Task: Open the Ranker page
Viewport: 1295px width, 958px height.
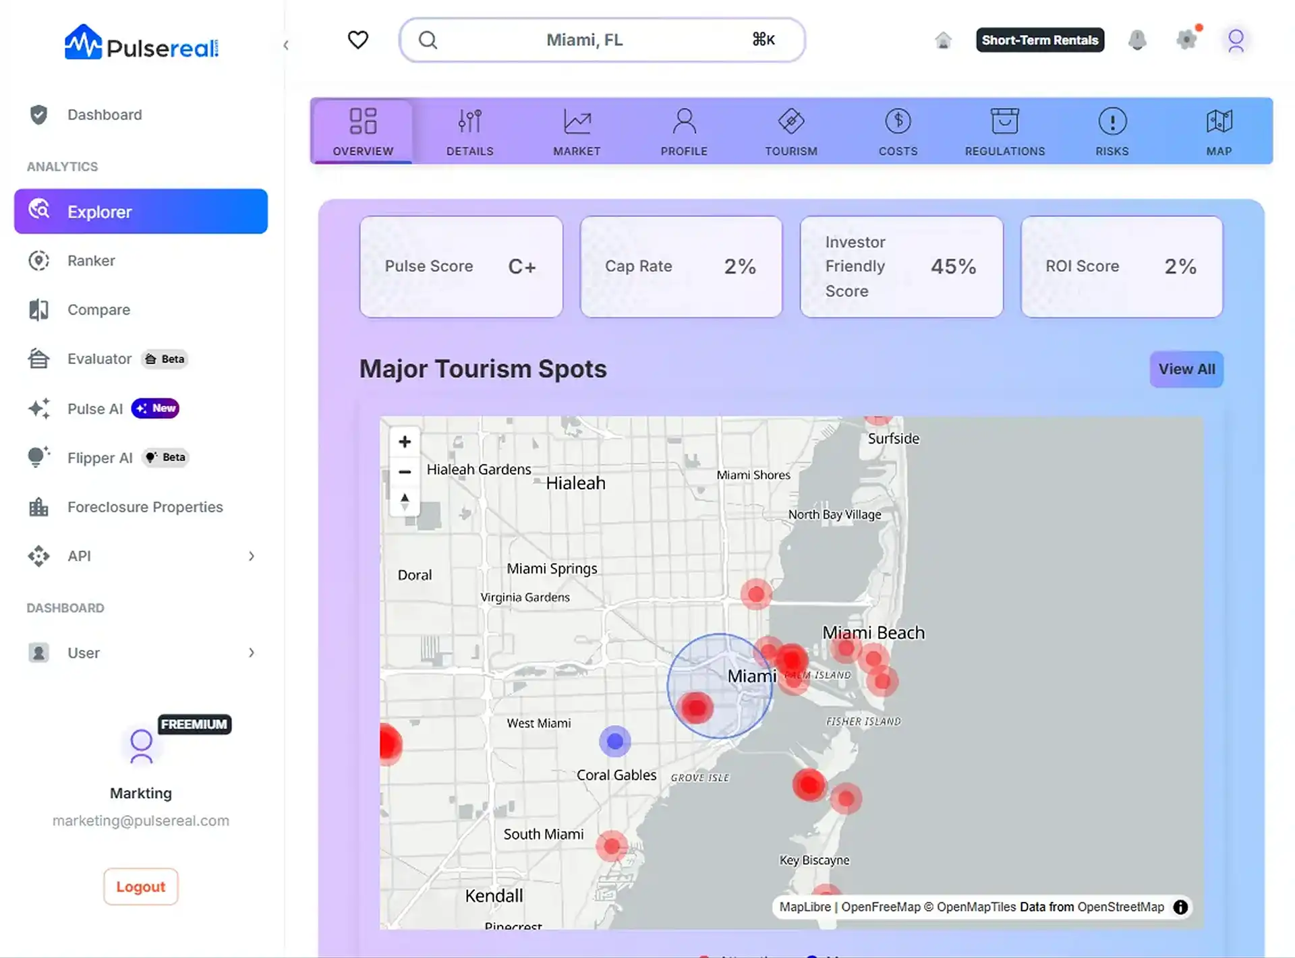Action: (x=141, y=260)
